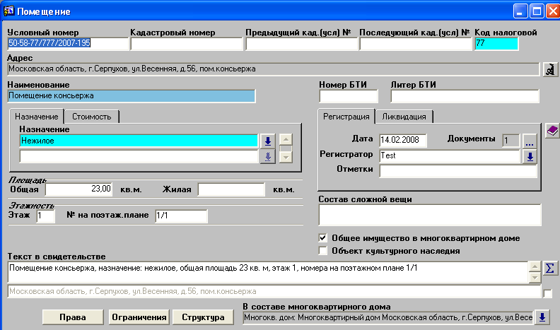Open documents ellipsis button next to Документы
This screenshot has width=560, height=330.
point(530,141)
